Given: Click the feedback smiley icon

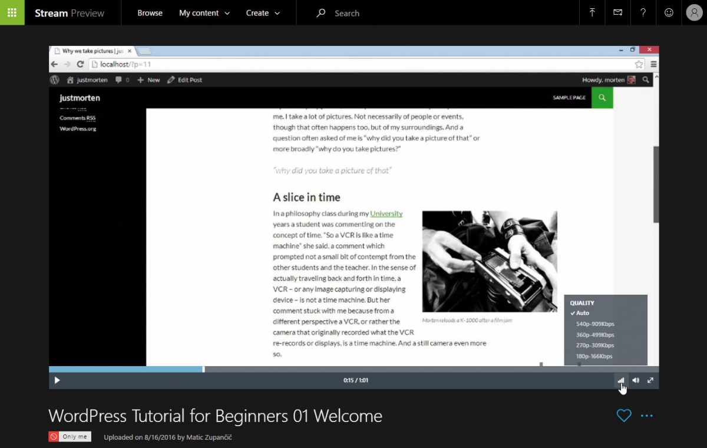Looking at the screenshot, I should pyautogui.click(x=669, y=12).
